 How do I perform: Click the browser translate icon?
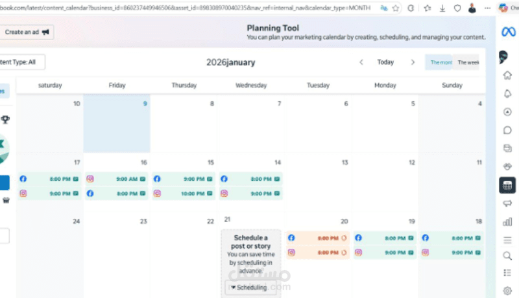[x=384, y=8]
